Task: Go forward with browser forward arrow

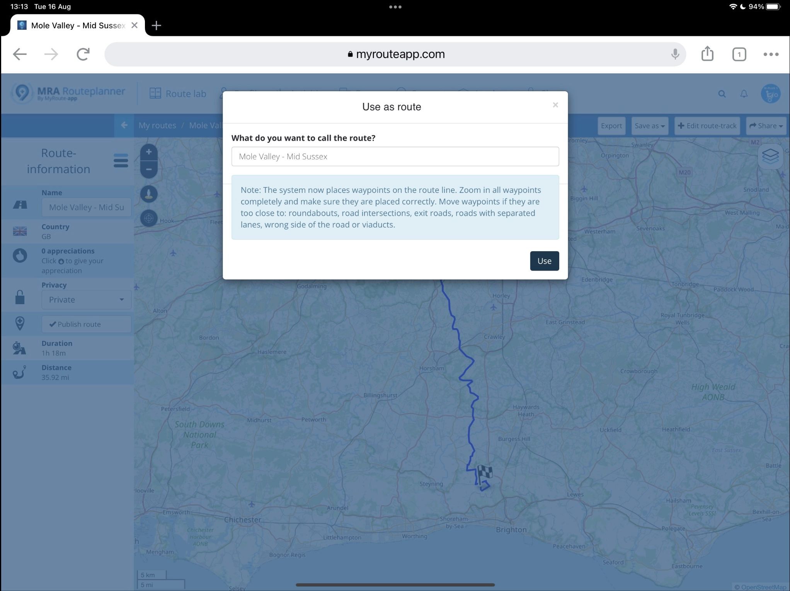Action: coord(51,54)
